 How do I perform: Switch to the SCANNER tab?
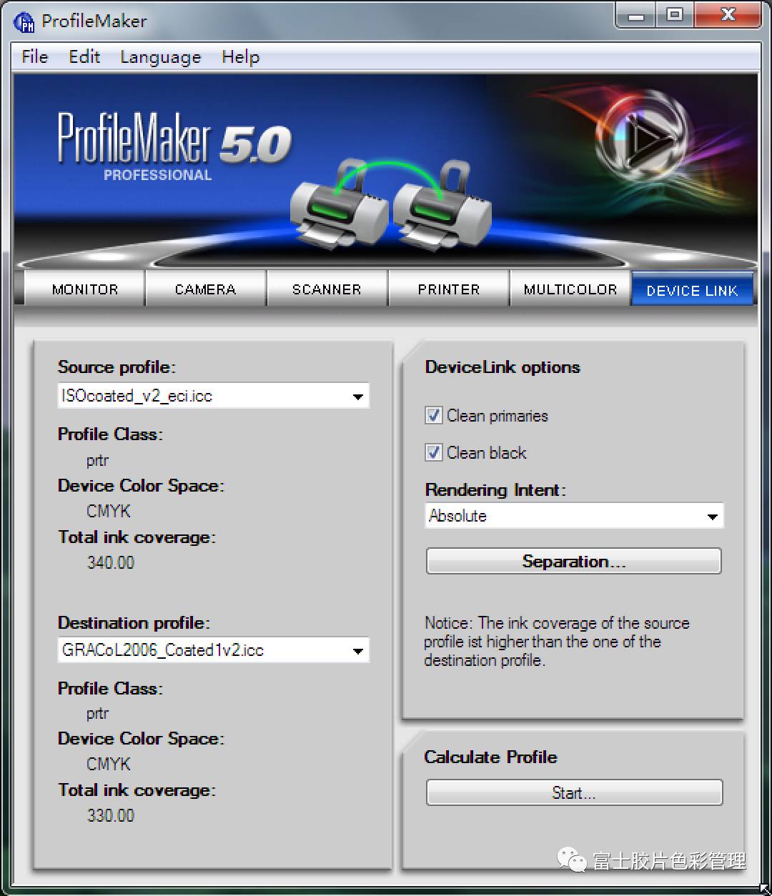[x=327, y=289]
